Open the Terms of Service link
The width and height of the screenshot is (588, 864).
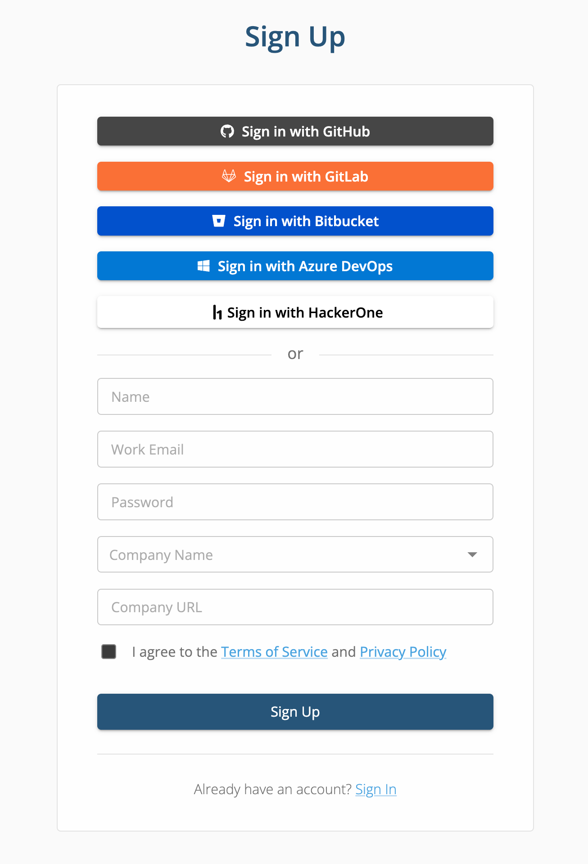[x=274, y=652]
